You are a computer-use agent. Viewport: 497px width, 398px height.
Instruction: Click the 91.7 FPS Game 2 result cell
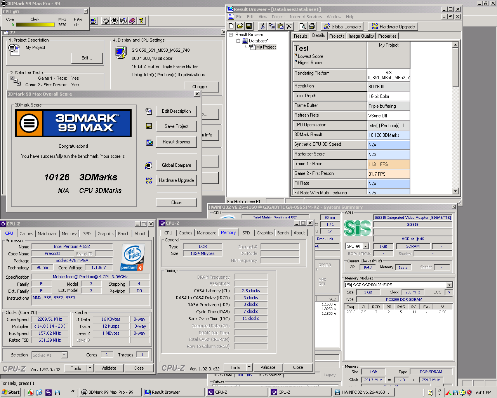point(389,174)
